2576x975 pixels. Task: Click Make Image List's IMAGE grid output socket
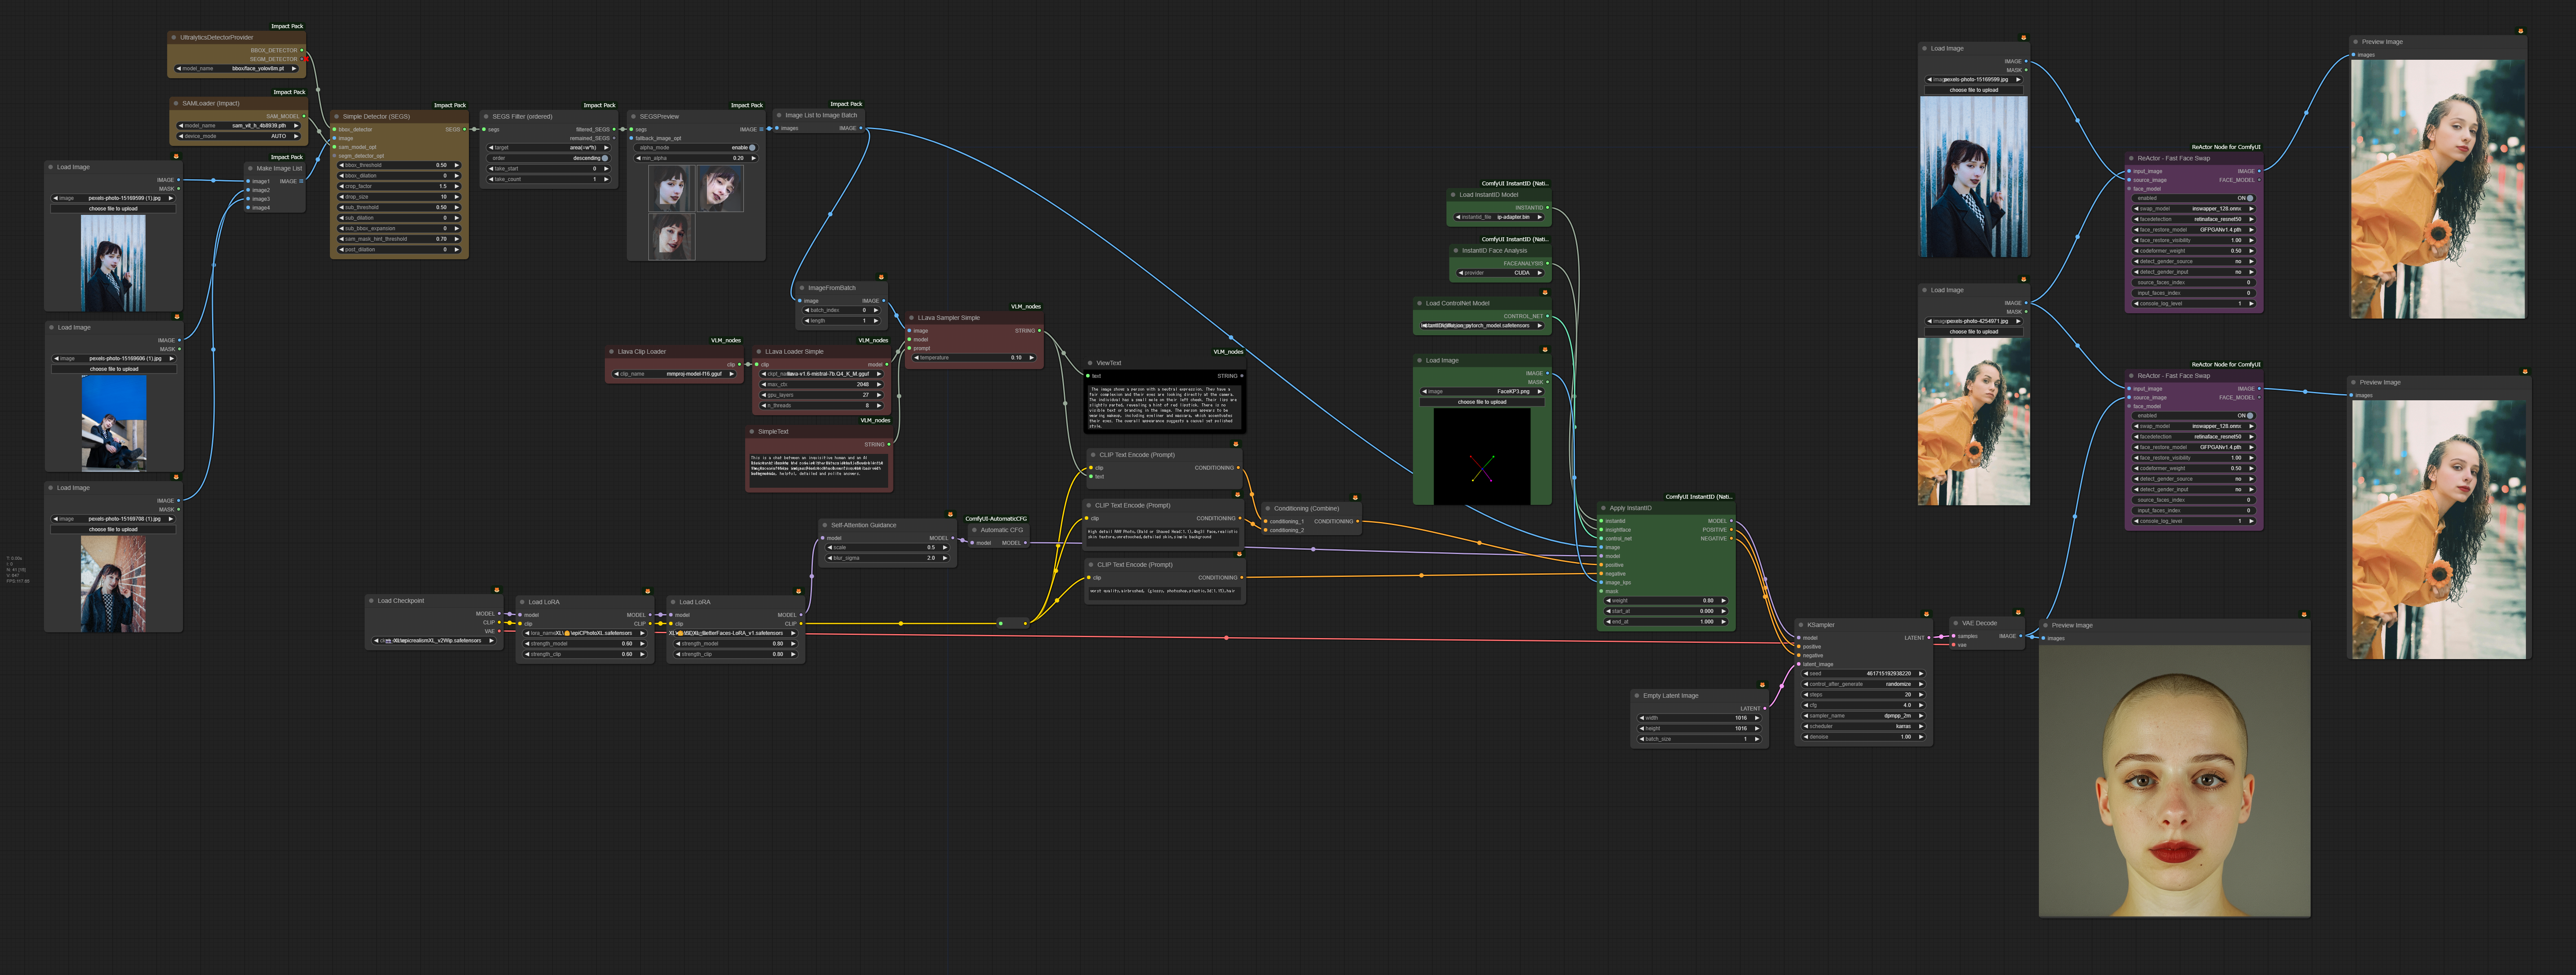point(301,181)
